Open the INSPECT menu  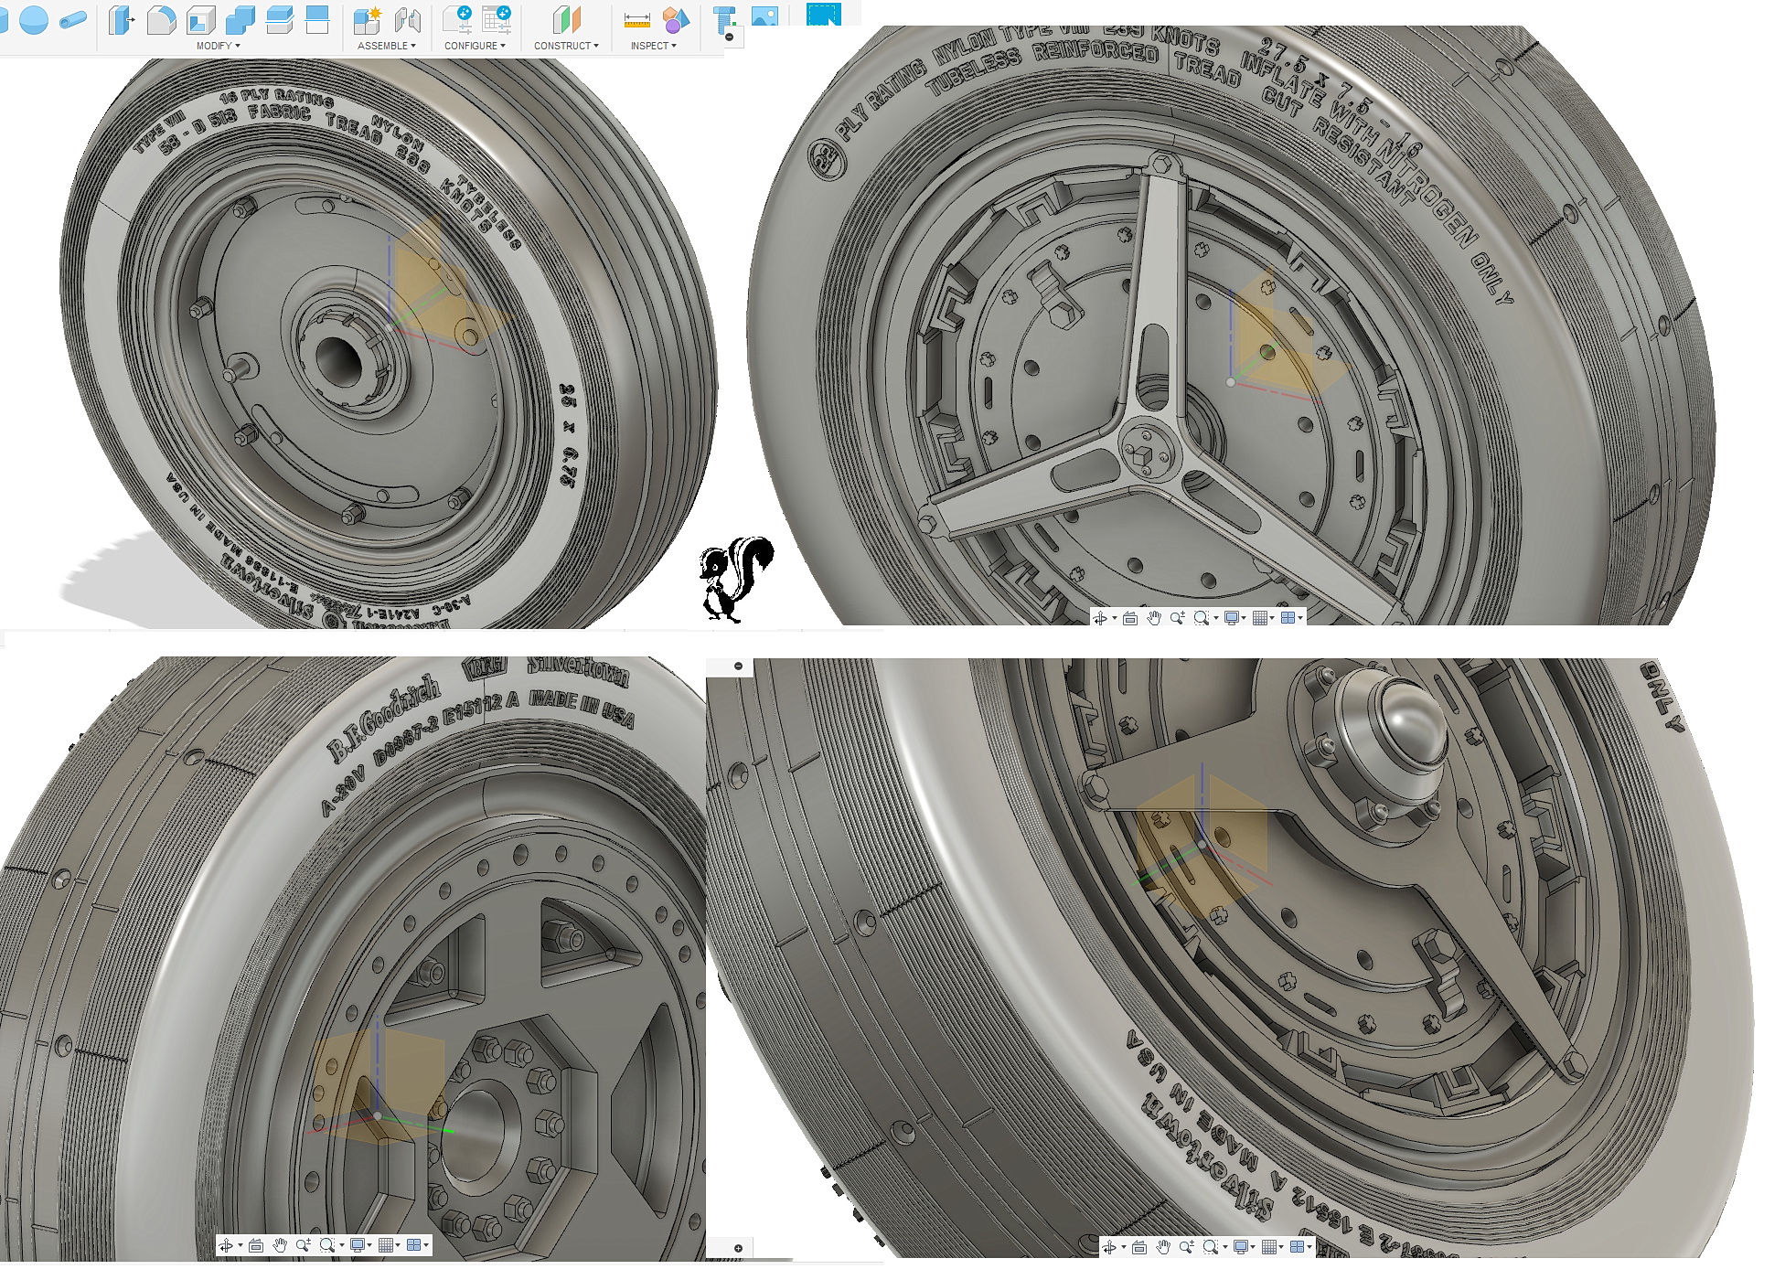click(653, 46)
